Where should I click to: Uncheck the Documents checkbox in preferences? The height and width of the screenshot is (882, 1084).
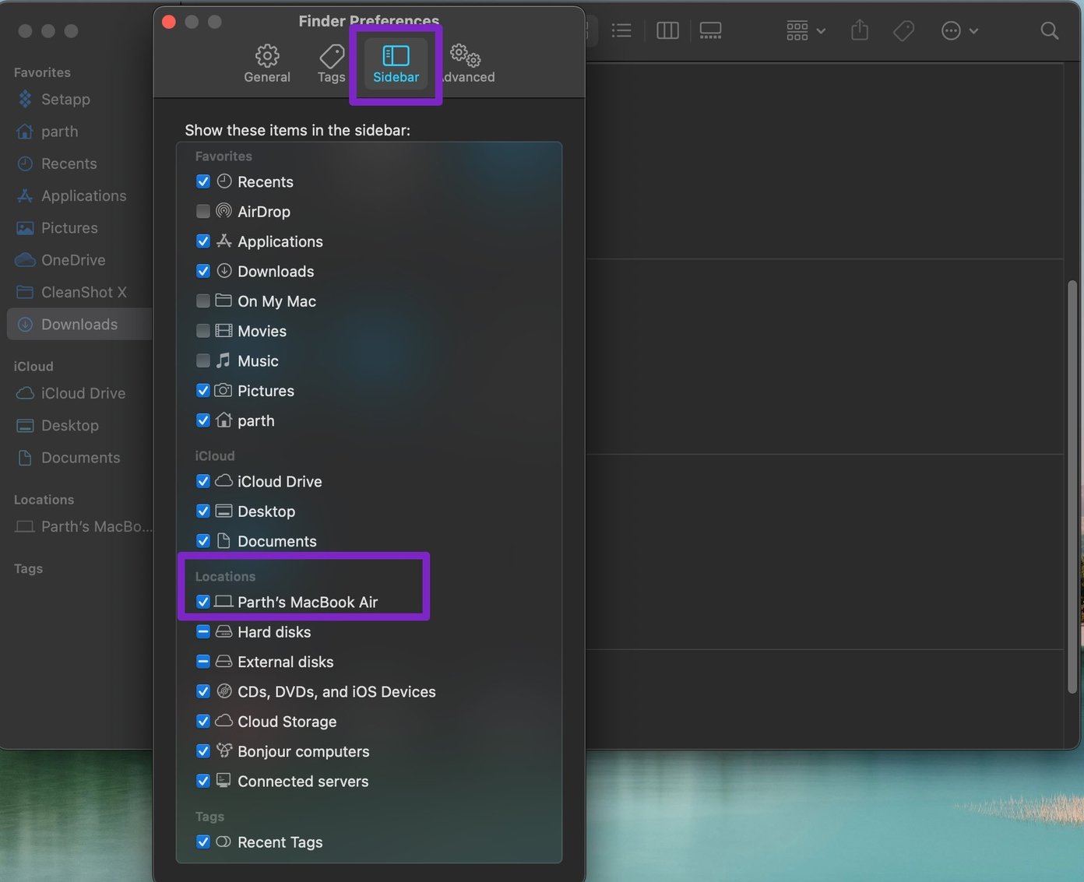pyautogui.click(x=203, y=540)
